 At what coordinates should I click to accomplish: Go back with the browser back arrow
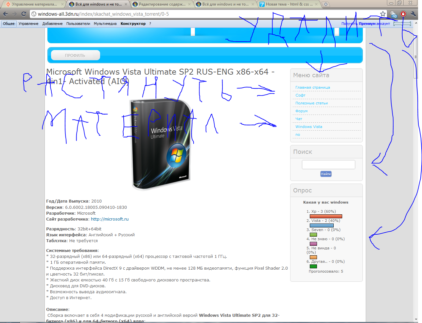click(x=5, y=14)
